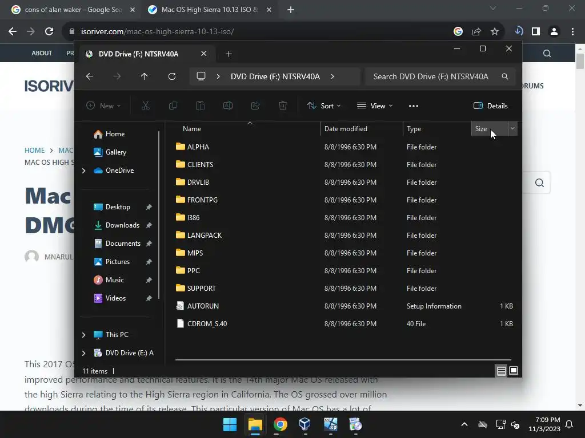Select the AUTORUN setup file
The height and width of the screenshot is (438, 585).
coord(203,306)
